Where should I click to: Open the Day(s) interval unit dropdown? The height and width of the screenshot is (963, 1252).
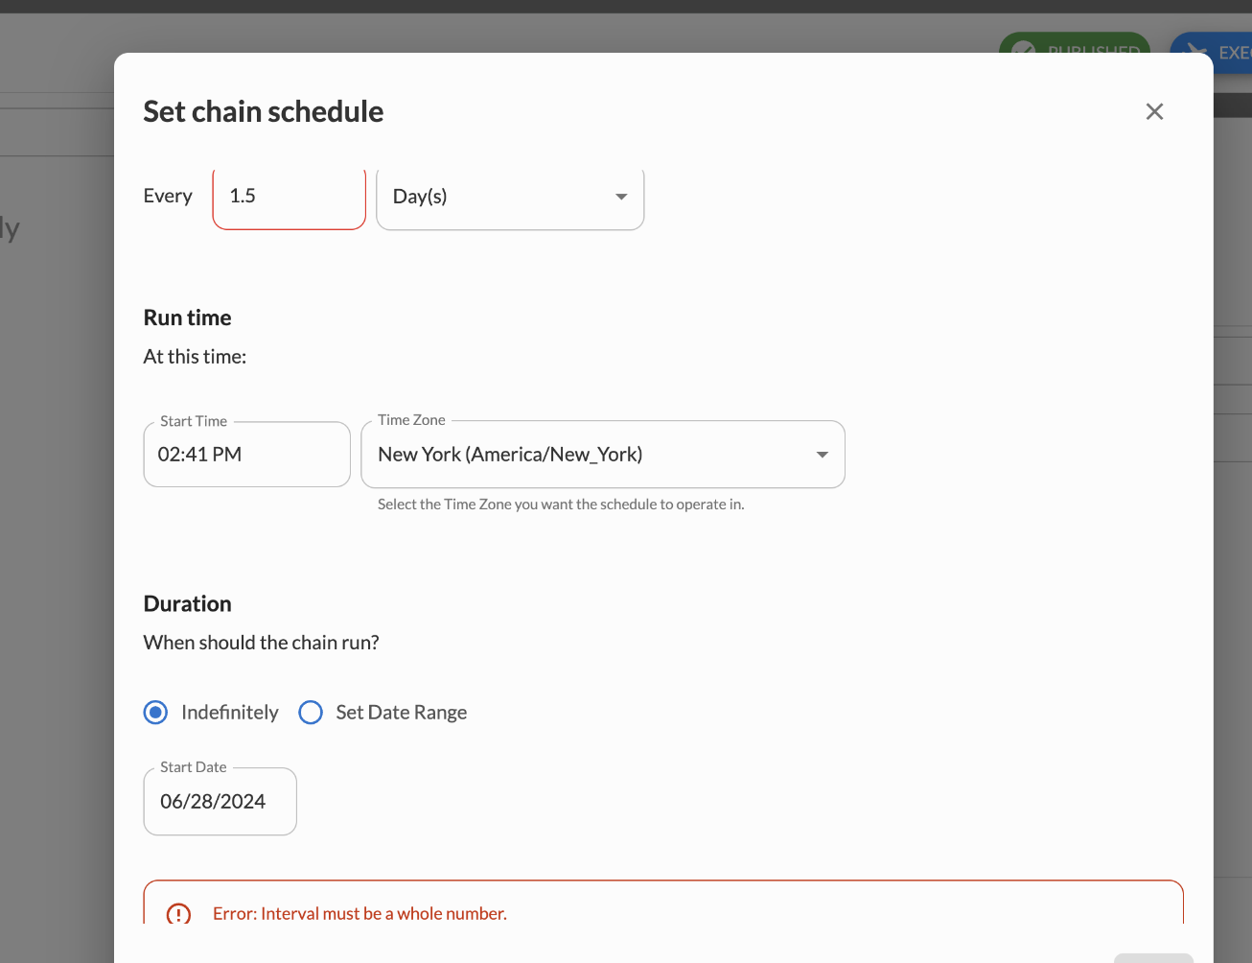click(x=510, y=197)
